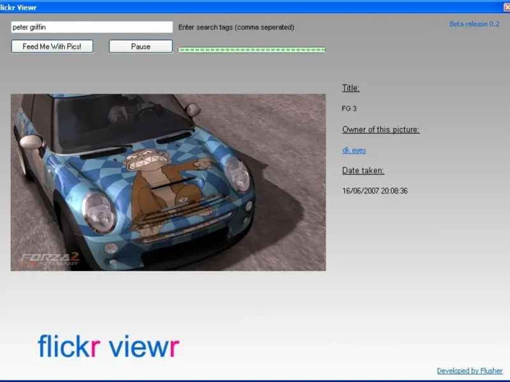This screenshot has width=510, height=382.
Task: Open the dk eyes owner link
Action: coord(354,150)
